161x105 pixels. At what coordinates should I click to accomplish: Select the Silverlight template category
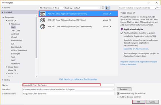click(16, 53)
